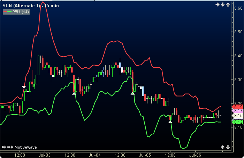Click the Jul-06 date on time axis

(195, 155)
